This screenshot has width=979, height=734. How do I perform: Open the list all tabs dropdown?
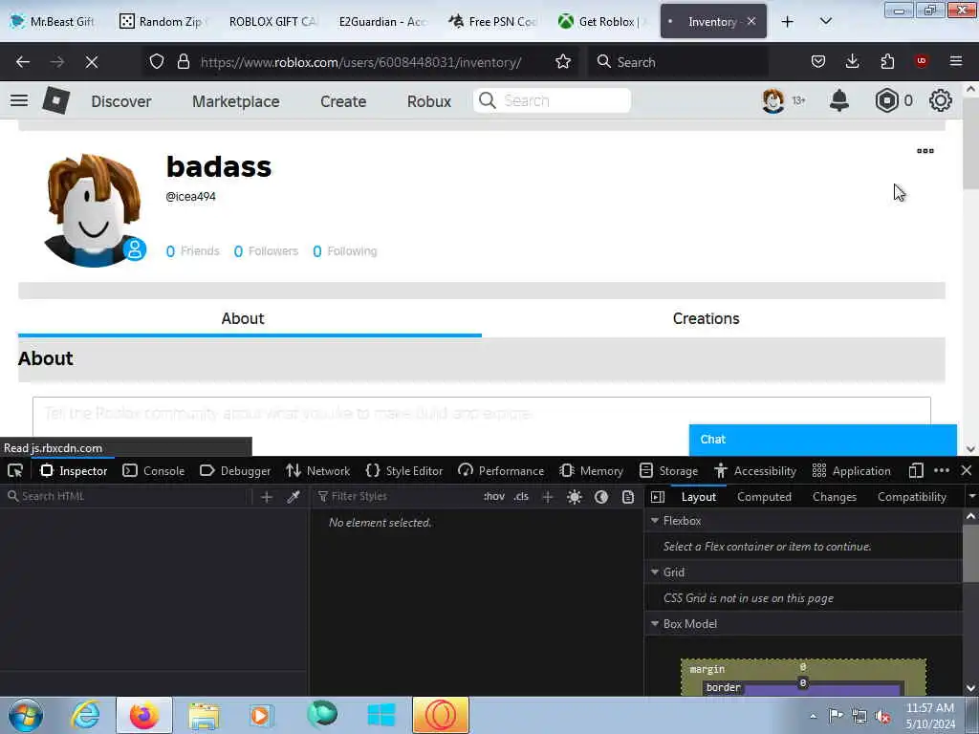pos(825,21)
